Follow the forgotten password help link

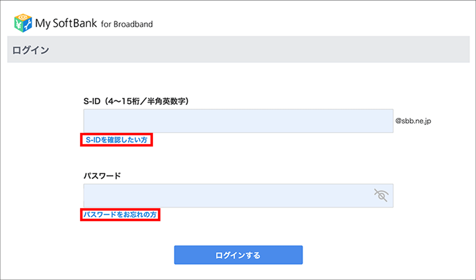tap(120, 215)
